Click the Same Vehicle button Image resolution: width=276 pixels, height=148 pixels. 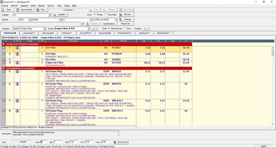[25, 10]
